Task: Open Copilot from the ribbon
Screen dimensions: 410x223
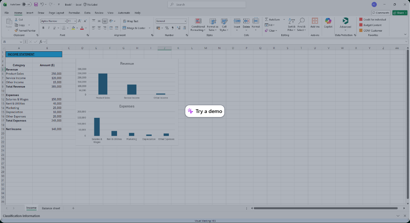Action: (328, 22)
